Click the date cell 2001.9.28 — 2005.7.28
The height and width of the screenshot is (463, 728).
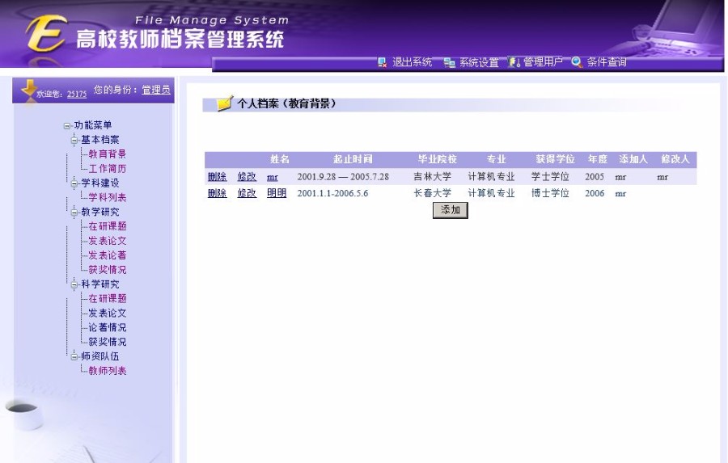(x=343, y=177)
